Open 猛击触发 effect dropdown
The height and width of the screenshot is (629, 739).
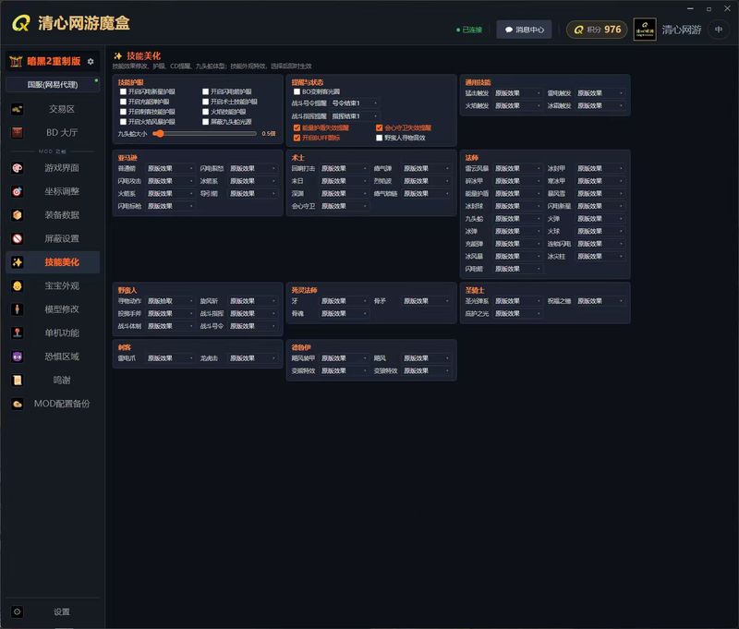(x=517, y=93)
